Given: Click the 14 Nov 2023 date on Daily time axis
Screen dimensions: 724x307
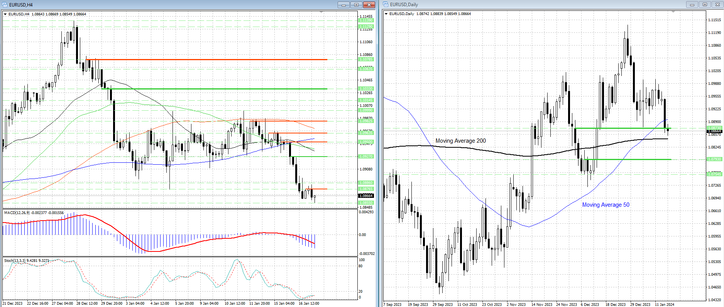Looking at the screenshot, I should [x=541, y=305].
